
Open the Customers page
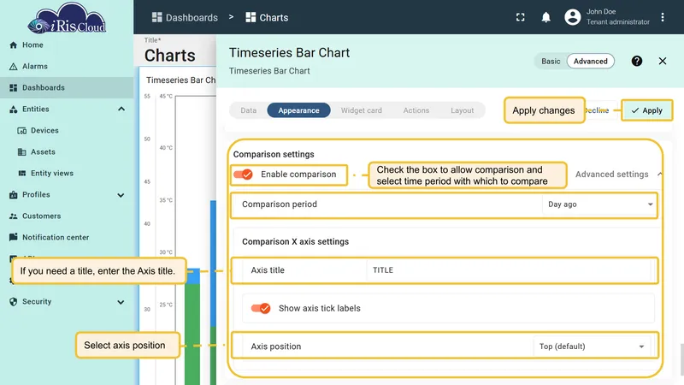[41, 216]
